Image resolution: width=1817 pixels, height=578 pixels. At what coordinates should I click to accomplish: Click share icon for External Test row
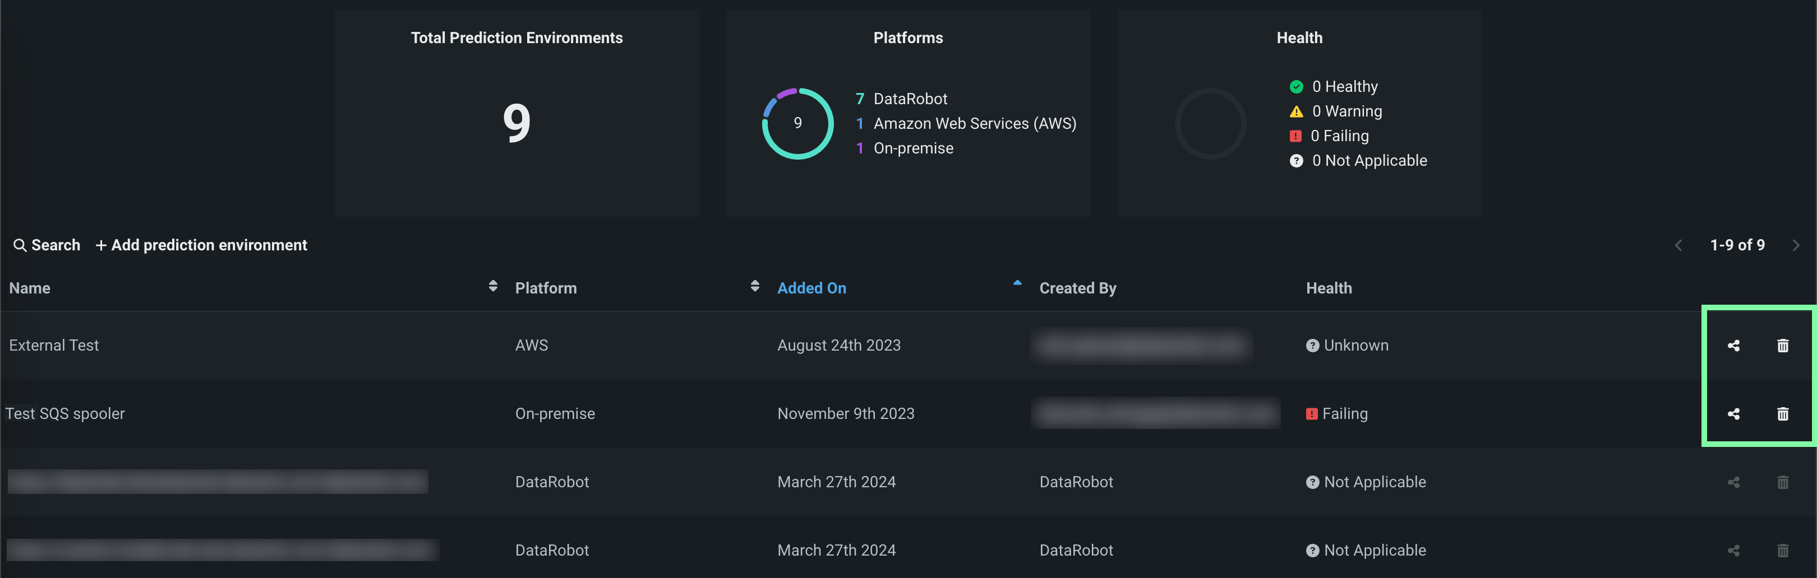1733,346
